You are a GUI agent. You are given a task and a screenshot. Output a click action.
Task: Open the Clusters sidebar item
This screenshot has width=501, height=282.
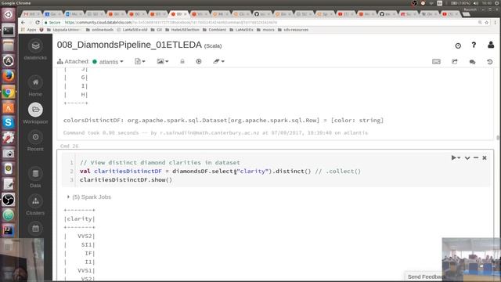pos(35,205)
